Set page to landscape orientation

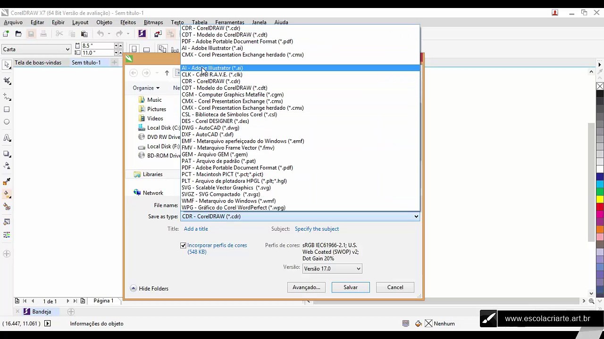[x=146, y=49]
